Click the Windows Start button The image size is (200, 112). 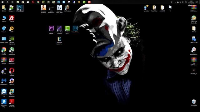(x=2, y=2)
